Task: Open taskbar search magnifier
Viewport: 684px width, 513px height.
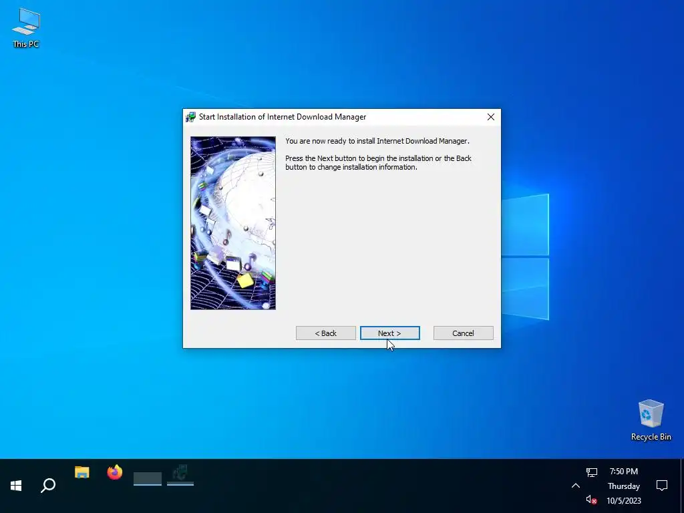Action: 48,486
